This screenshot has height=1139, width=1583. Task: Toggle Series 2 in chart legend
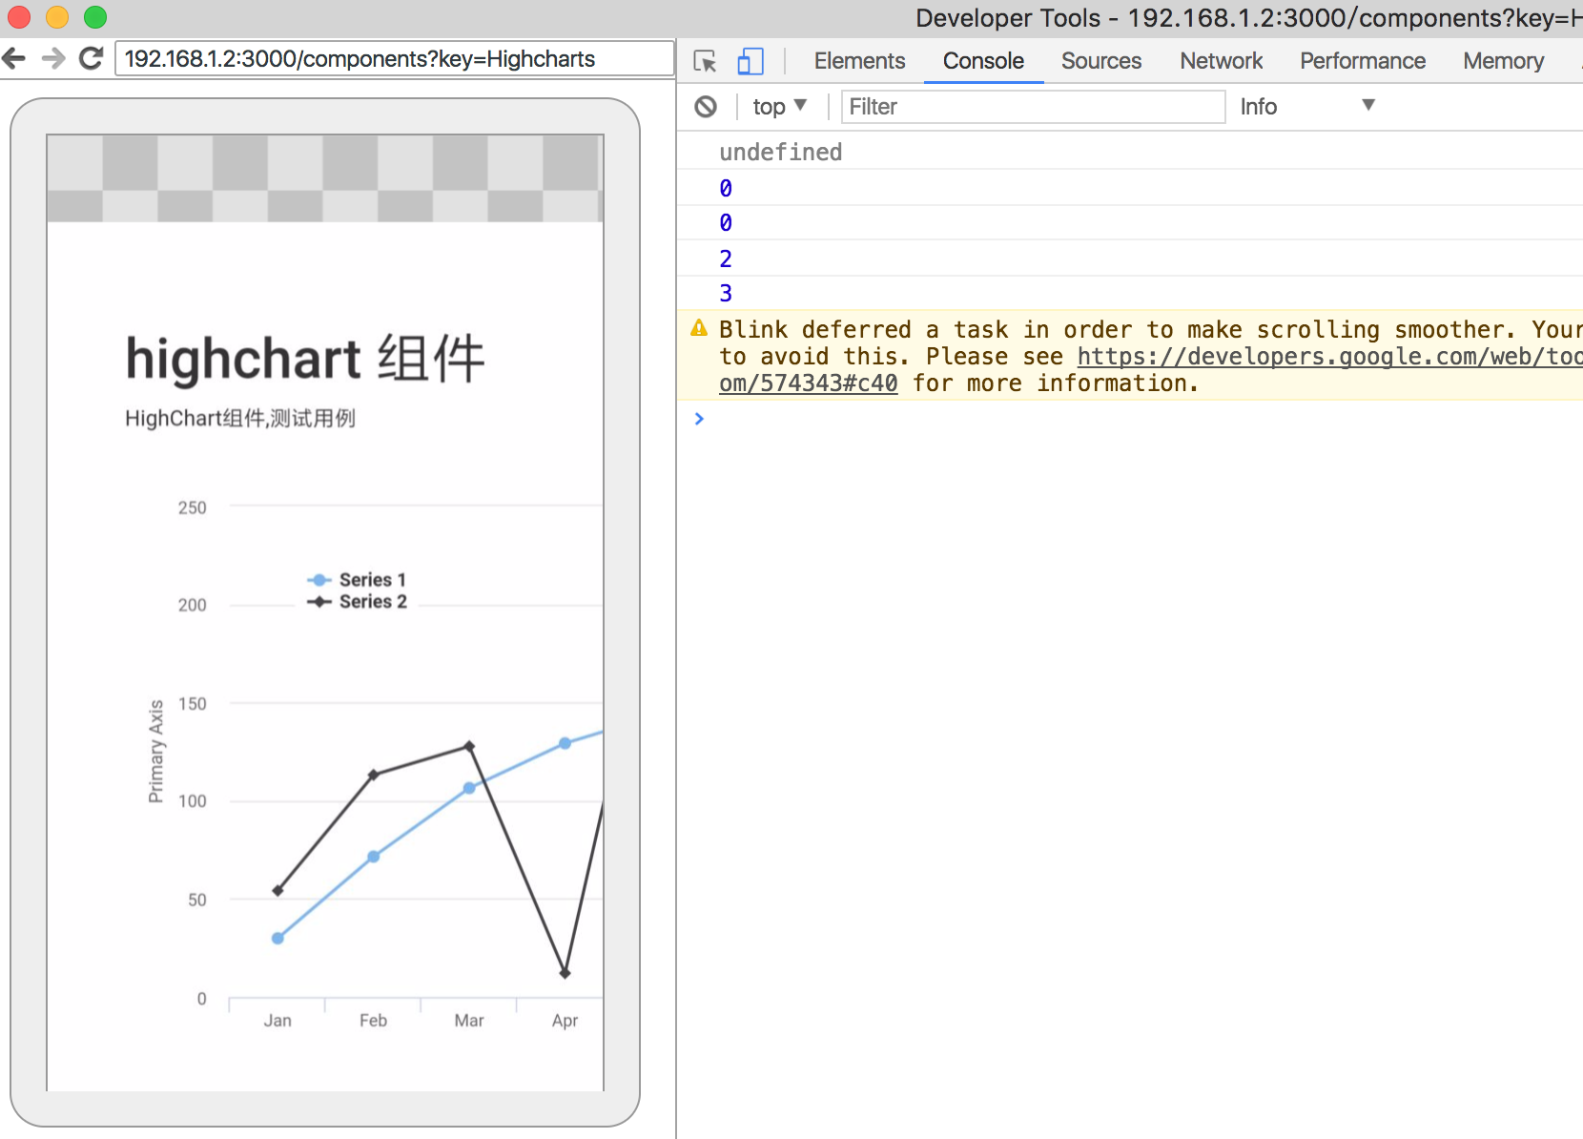coord(358,602)
